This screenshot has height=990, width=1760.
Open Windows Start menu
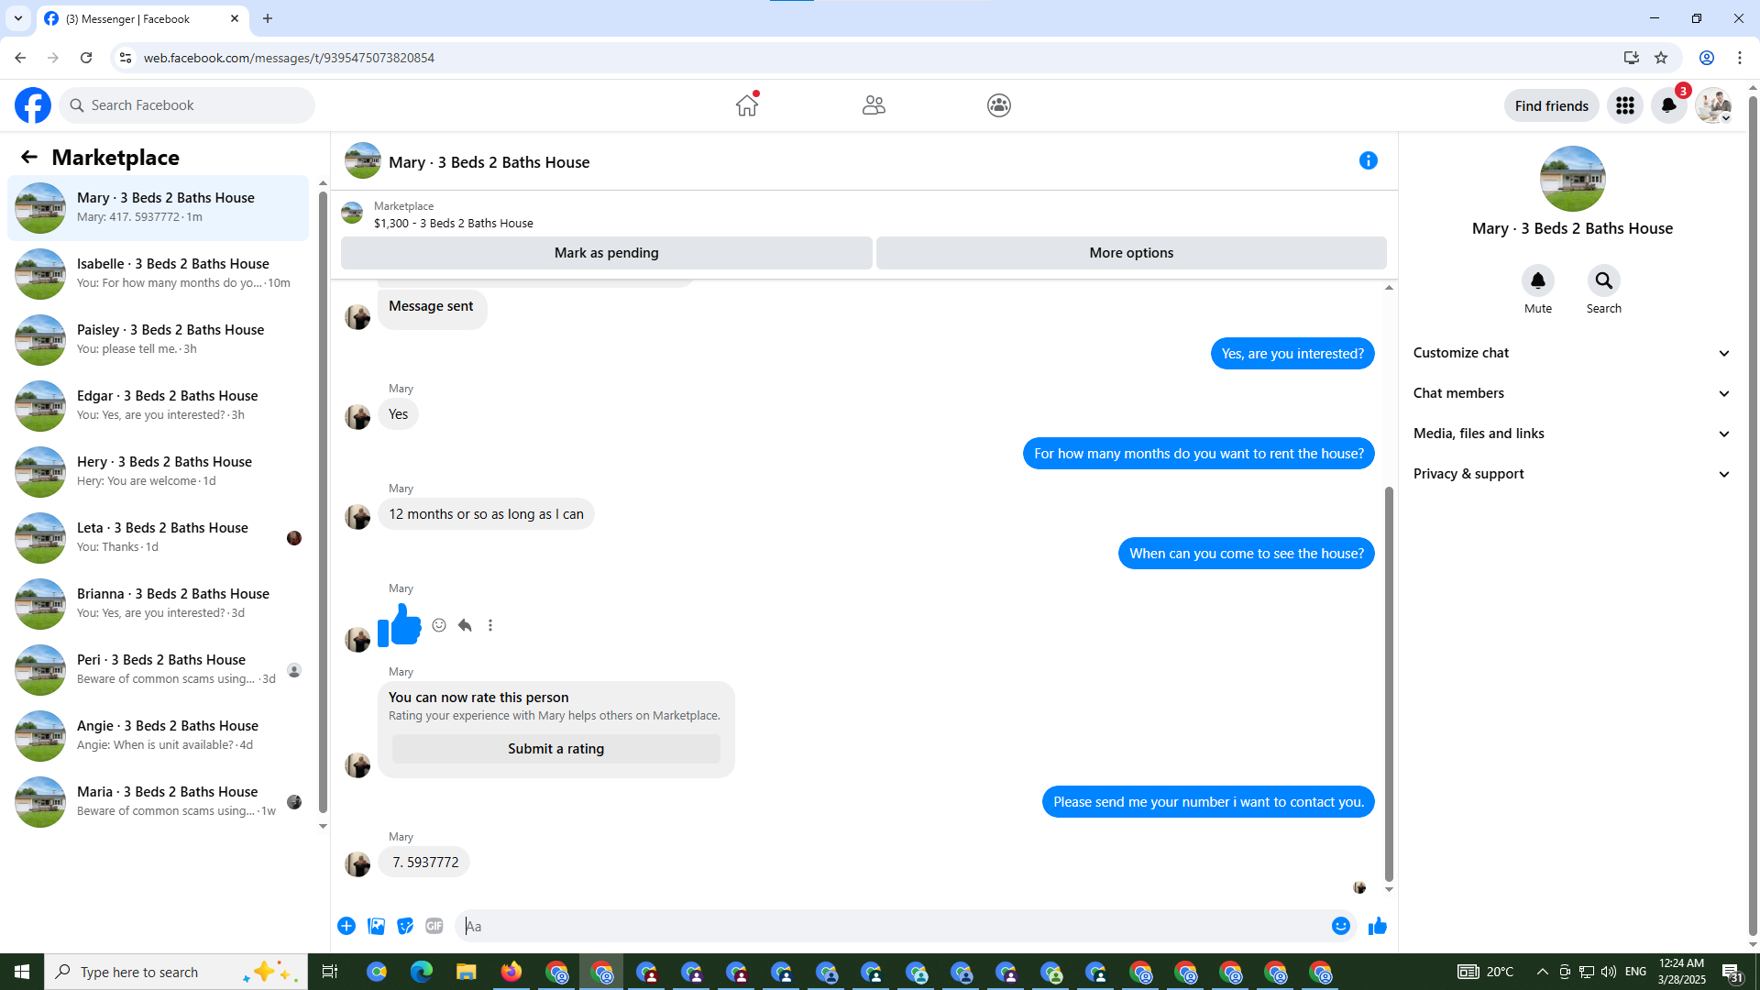coord(22,972)
